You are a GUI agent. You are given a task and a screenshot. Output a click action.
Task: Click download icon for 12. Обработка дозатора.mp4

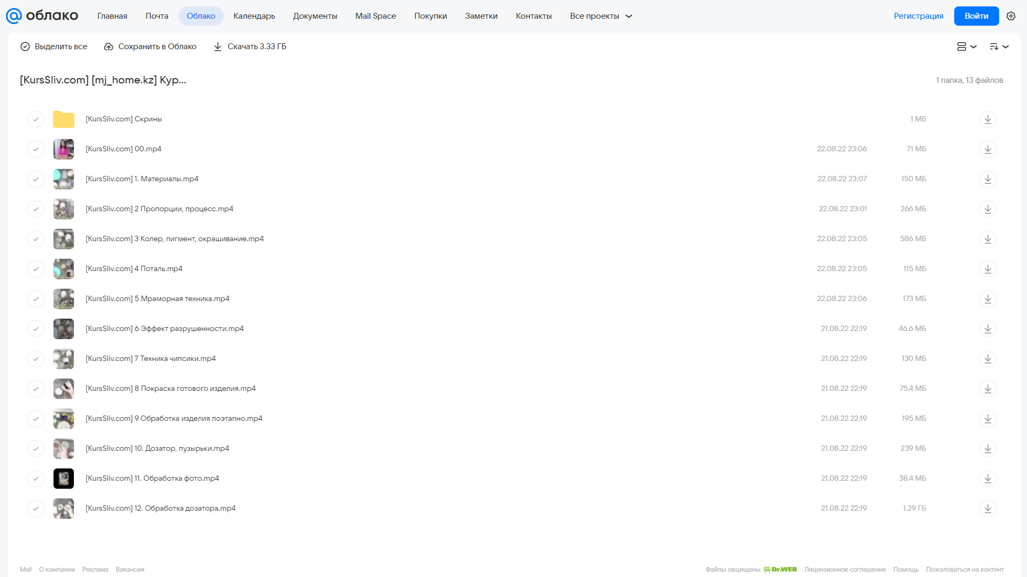point(987,509)
